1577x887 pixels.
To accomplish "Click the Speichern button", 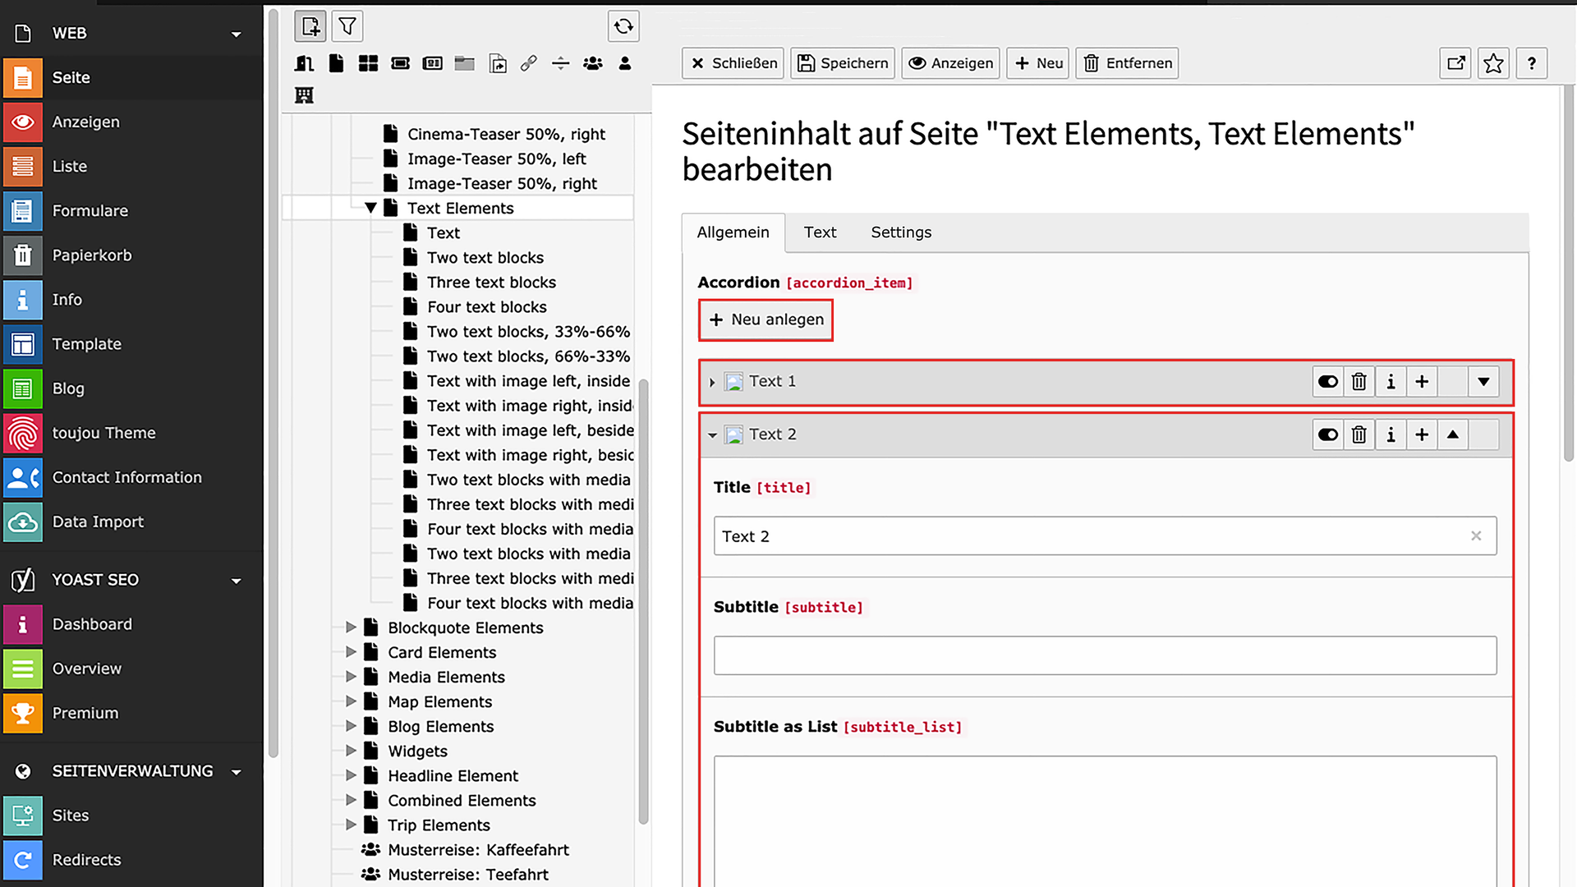I will (844, 63).
